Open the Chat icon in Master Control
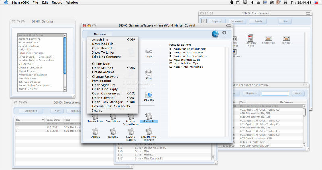This screenshot has height=170, width=322. click(x=149, y=73)
